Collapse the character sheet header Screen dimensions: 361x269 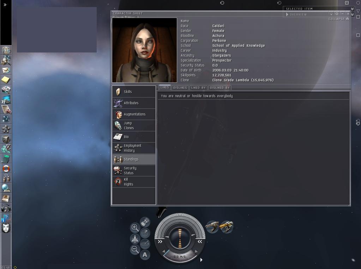coord(339,19)
